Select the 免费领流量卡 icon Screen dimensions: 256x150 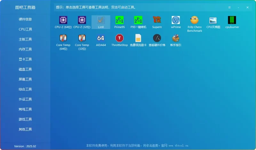(138, 38)
